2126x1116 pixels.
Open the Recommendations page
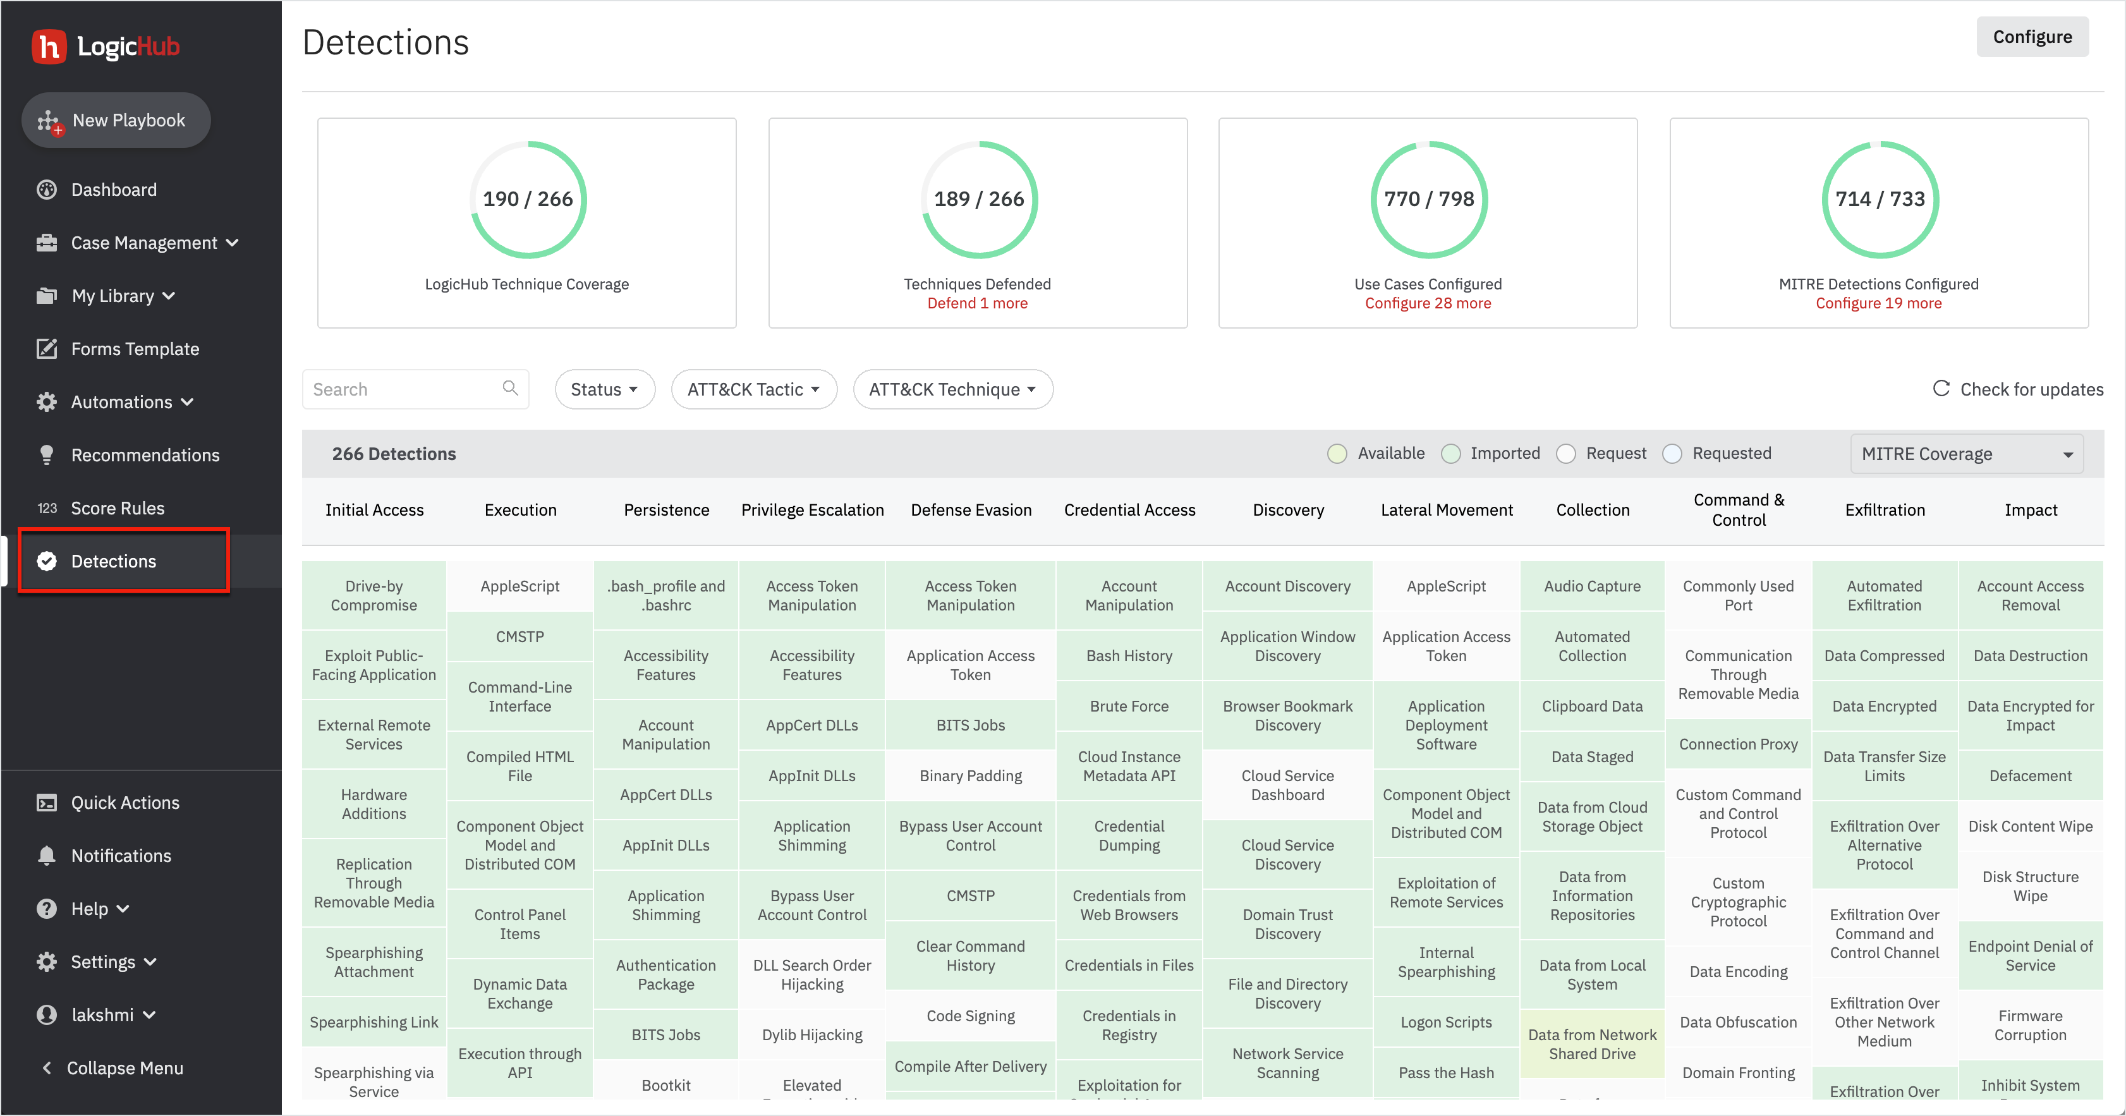(x=145, y=455)
